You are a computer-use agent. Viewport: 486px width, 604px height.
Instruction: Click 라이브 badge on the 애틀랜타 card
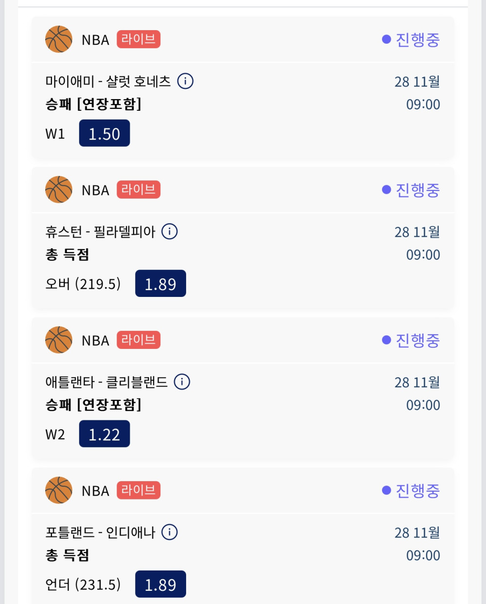[x=139, y=340]
